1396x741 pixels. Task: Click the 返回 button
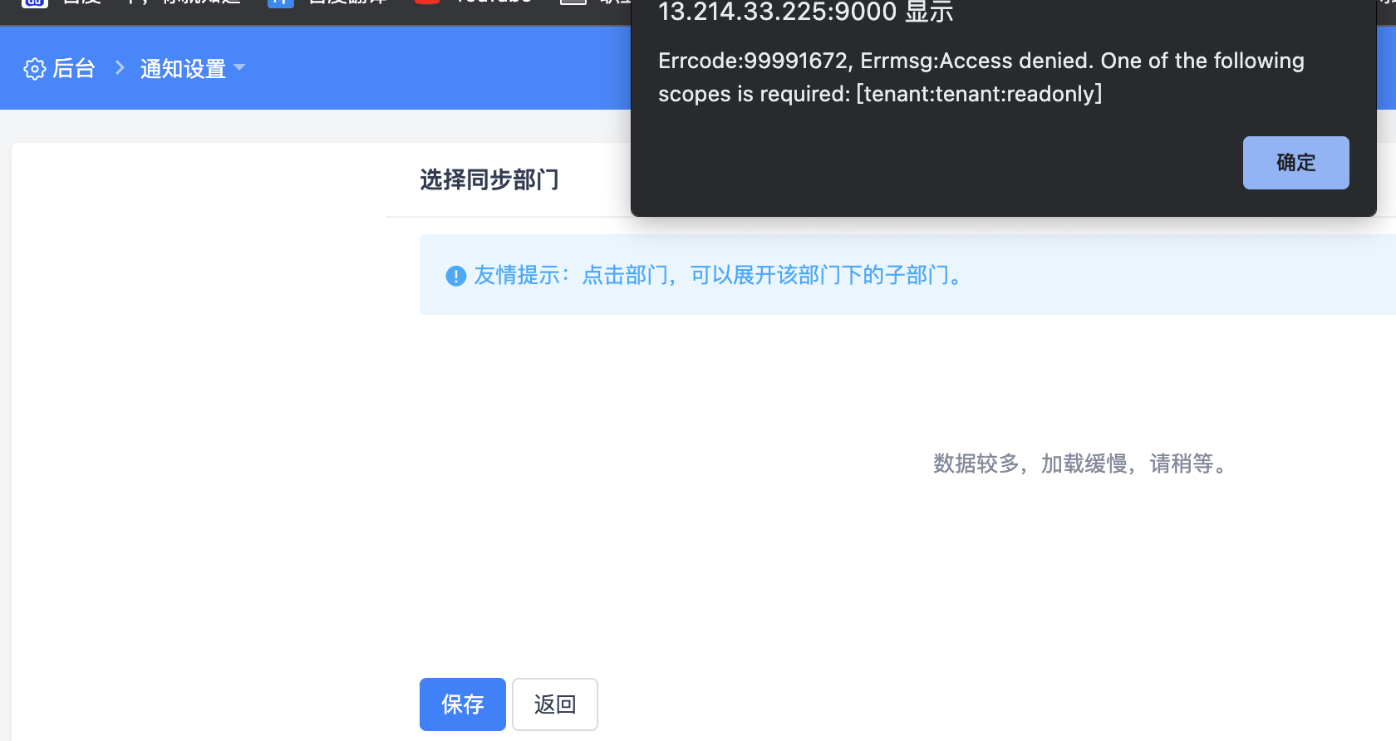(555, 704)
